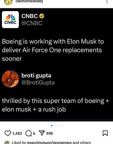View the 6 comments count

click(x=34, y=133)
